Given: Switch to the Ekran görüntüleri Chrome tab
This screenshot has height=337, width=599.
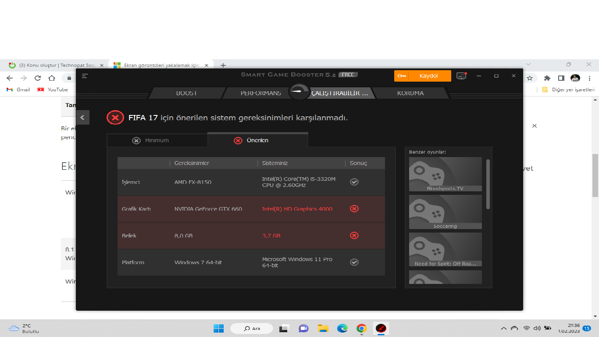Looking at the screenshot, I should (160, 65).
